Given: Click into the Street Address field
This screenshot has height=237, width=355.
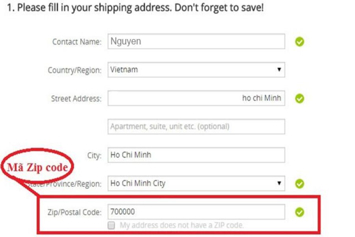Looking at the screenshot, I should click(196, 98).
